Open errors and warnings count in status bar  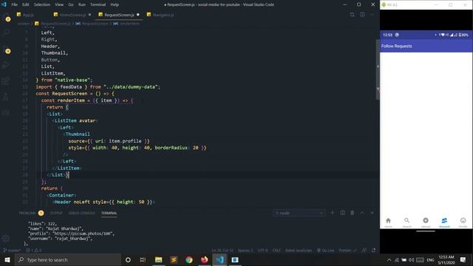(x=33, y=250)
